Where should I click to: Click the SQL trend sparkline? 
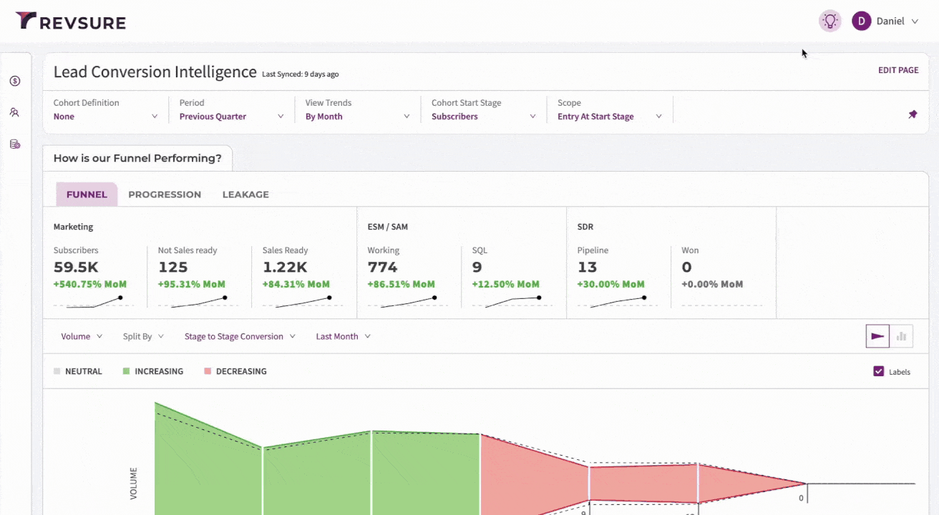click(x=512, y=303)
